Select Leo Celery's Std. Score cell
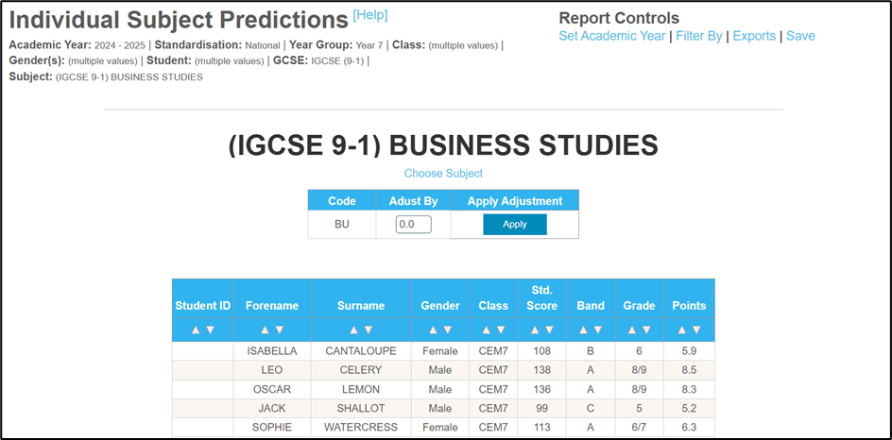The image size is (892, 440). [x=541, y=370]
